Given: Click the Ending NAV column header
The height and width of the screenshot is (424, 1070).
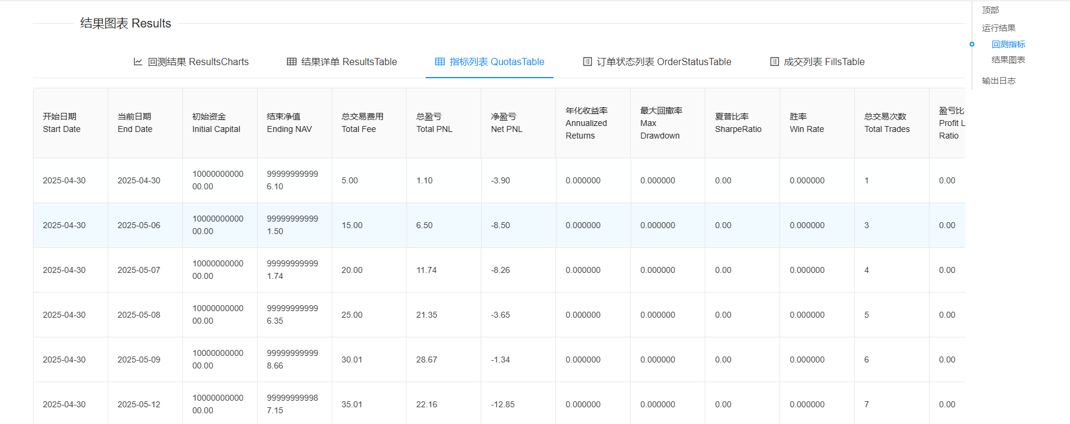Looking at the screenshot, I should (x=289, y=123).
